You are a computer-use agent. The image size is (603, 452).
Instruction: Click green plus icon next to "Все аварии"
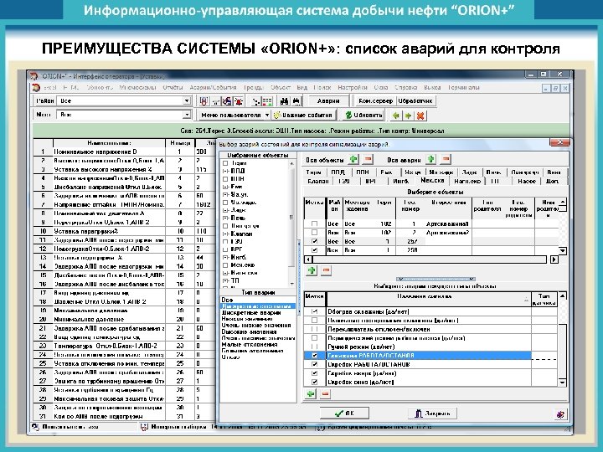tap(431, 159)
